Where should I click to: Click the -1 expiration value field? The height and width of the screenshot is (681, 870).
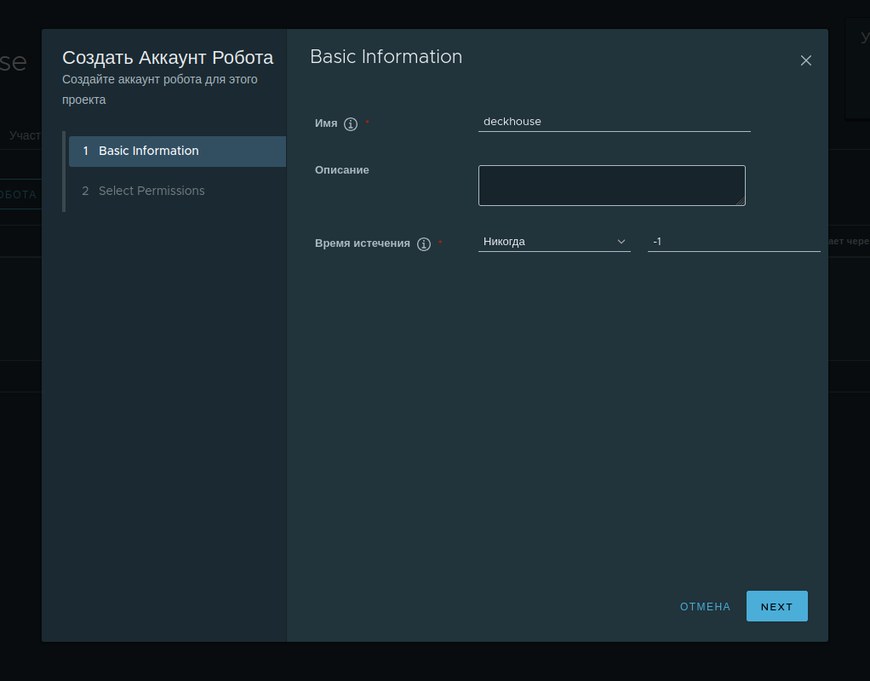click(x=732, y=241)
